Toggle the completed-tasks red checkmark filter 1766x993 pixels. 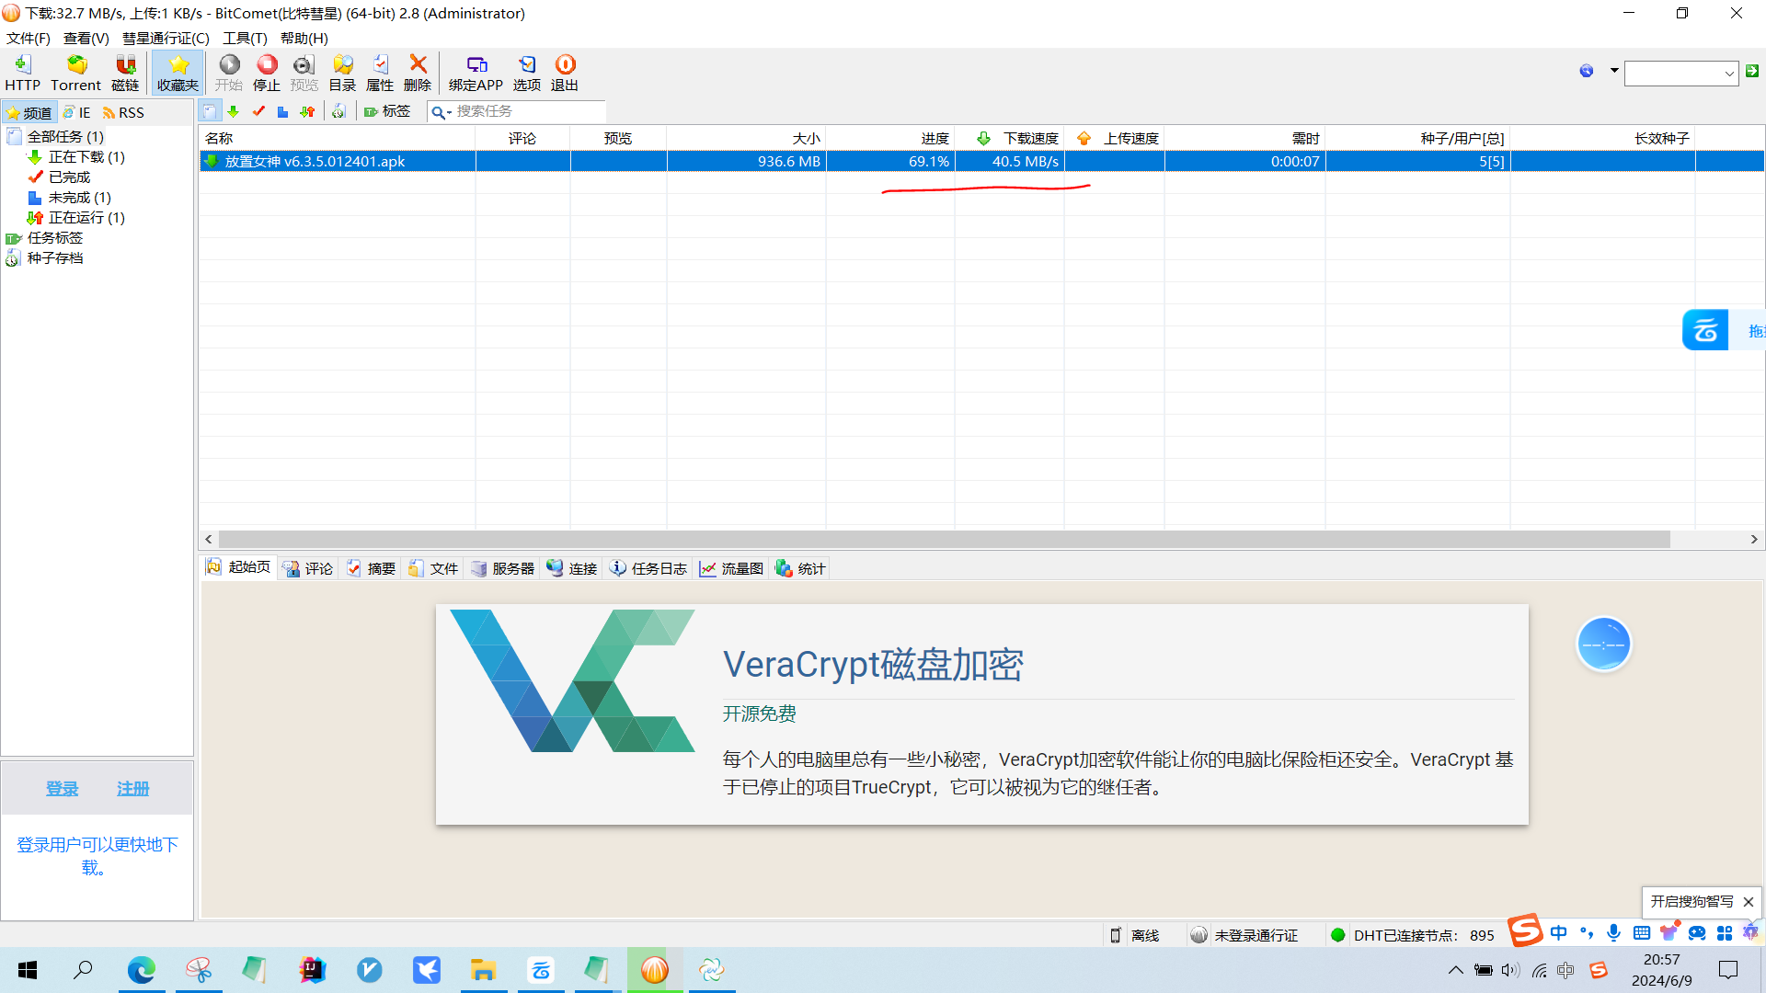tap(258, 111)
